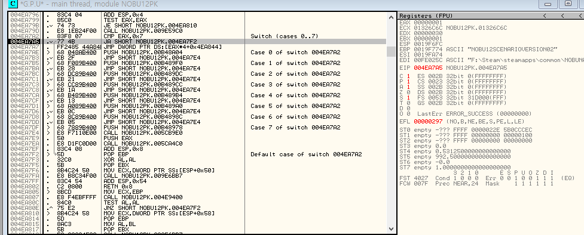This screenshot has width=584, height=235.
Task: Select JMP DWORD PTR DS:[EAX*4+0x4EA844] line
Action: point(163,47)
